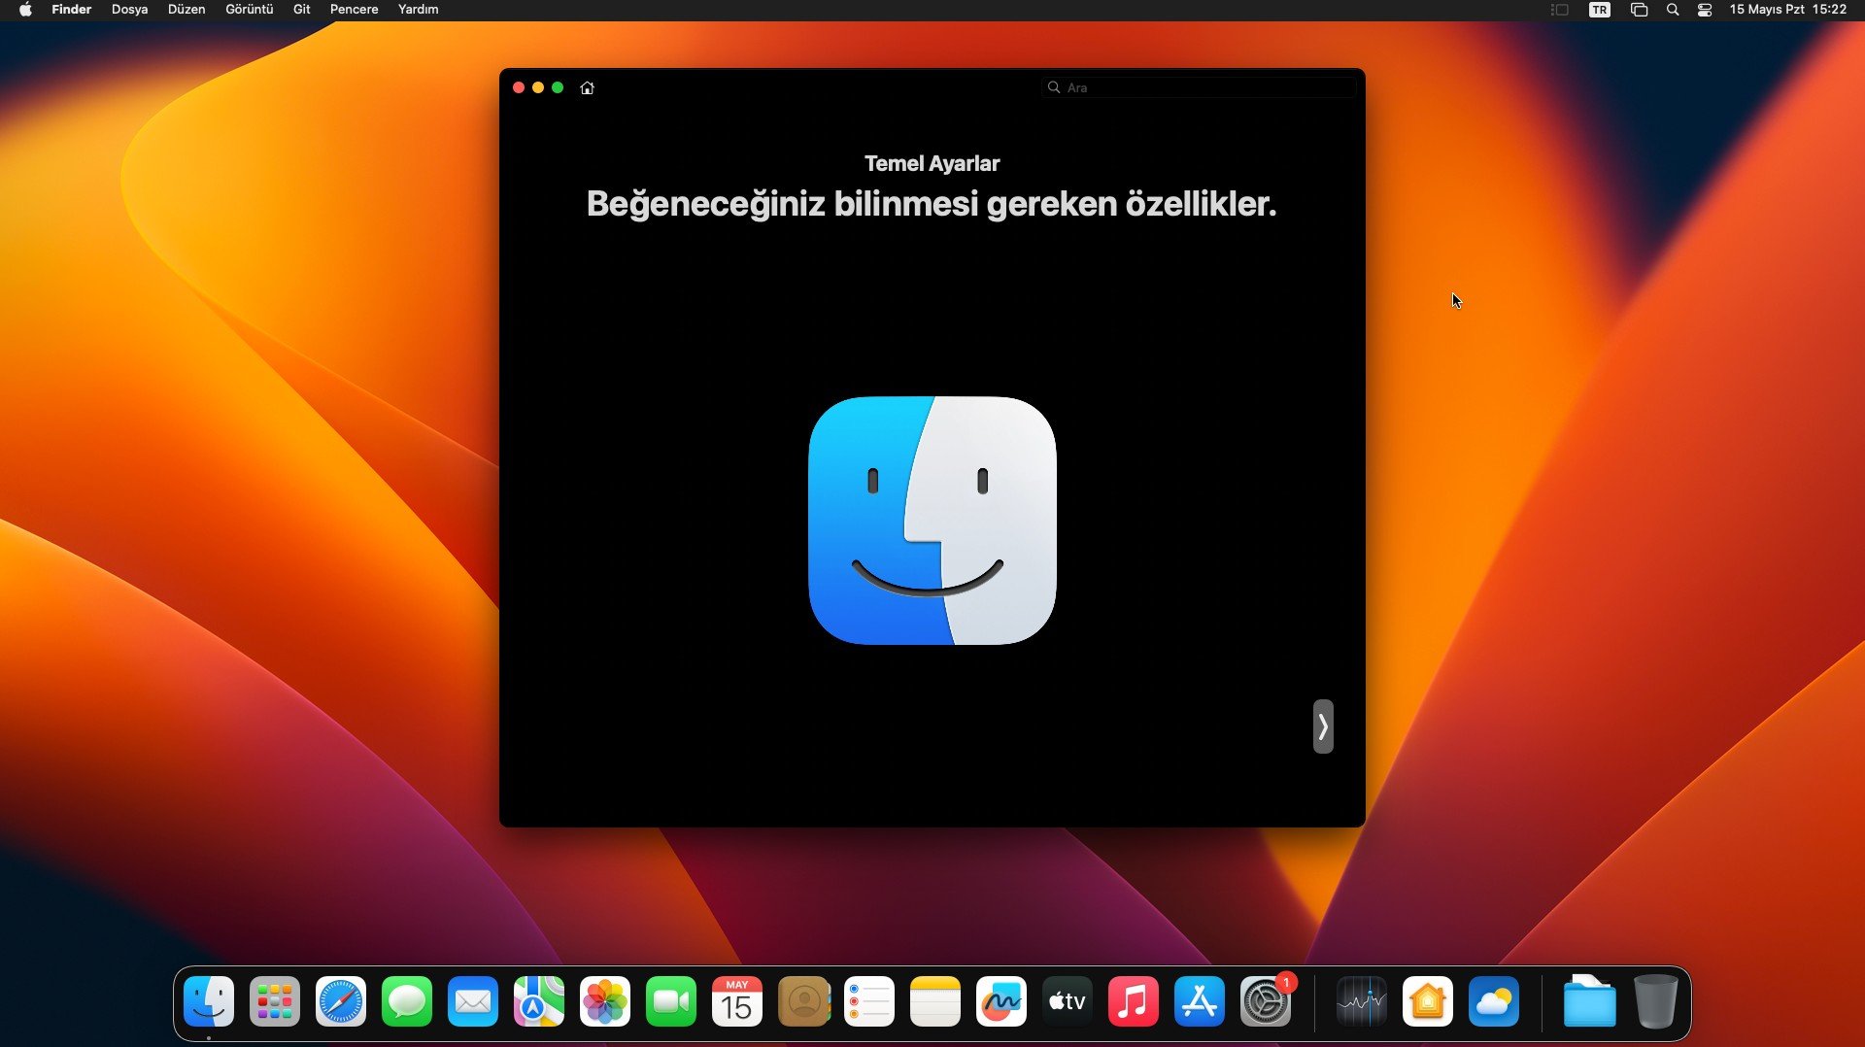This screenshot has height=1047, width=1865.
Task: Select the TR input source in menu bar
Action: [1600, 10]
